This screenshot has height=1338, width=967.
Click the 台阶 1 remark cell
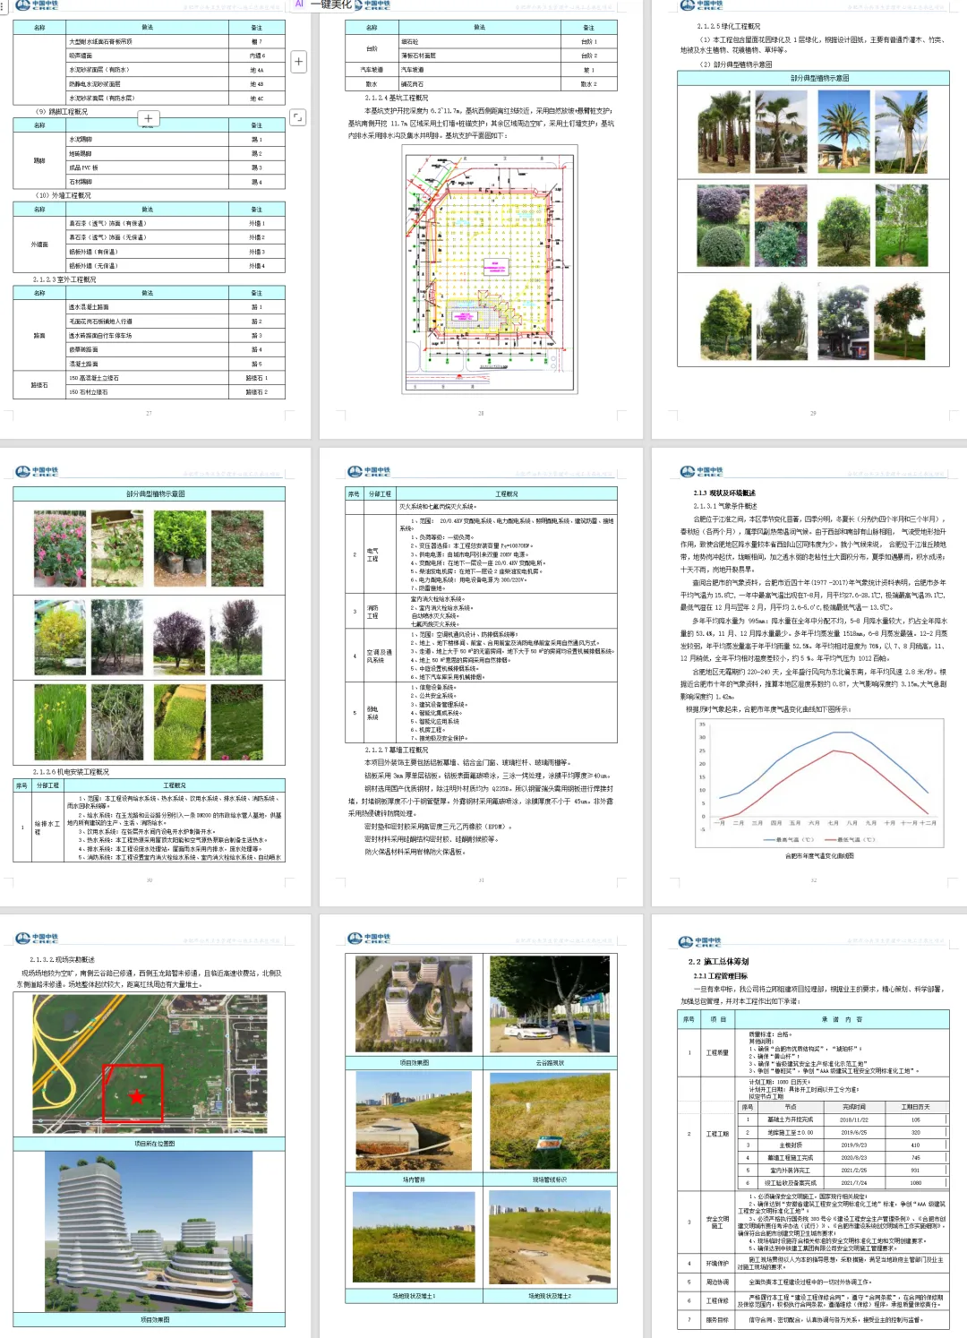[x=588, y=41]
